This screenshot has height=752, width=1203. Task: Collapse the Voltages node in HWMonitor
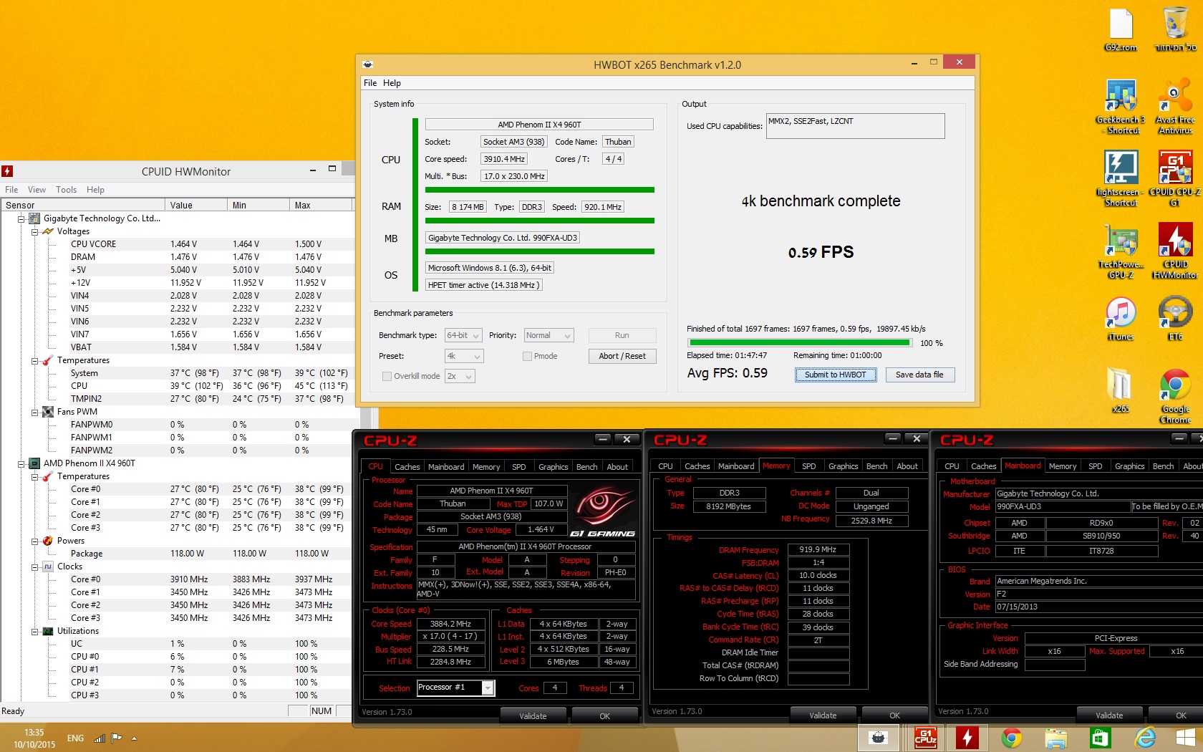point(34,232)
